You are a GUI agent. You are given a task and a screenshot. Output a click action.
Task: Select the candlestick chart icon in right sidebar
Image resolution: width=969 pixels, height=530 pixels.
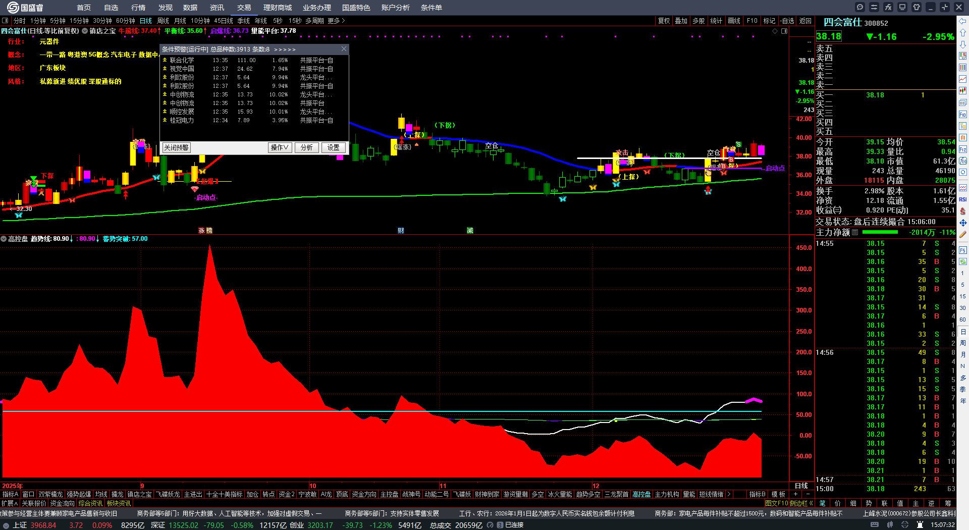[x=963, y=91]
